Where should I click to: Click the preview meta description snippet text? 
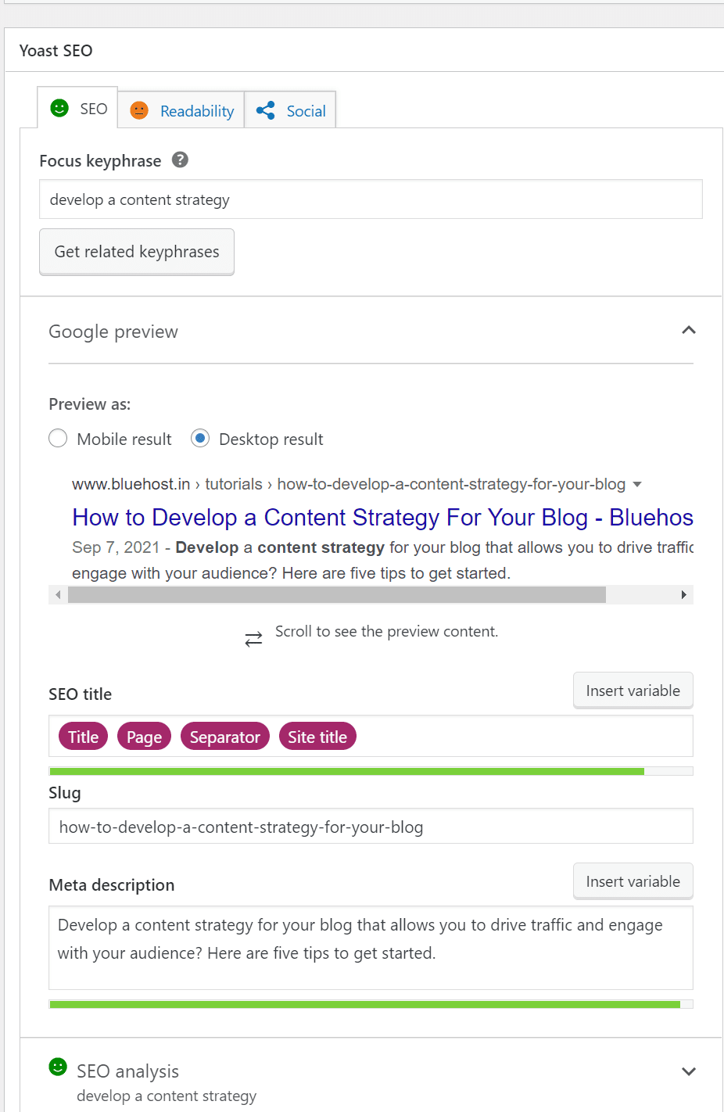(382, 560)
